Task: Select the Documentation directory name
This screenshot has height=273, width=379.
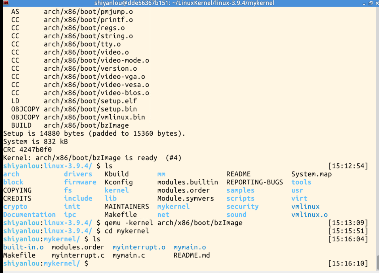Action: [x=30, y=215]
